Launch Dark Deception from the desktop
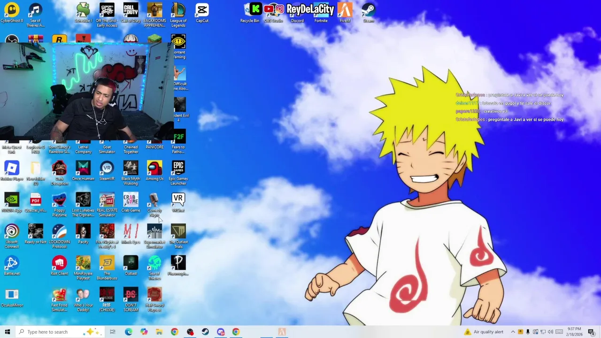This screenshot has width=601, height=338. (59, 173)
